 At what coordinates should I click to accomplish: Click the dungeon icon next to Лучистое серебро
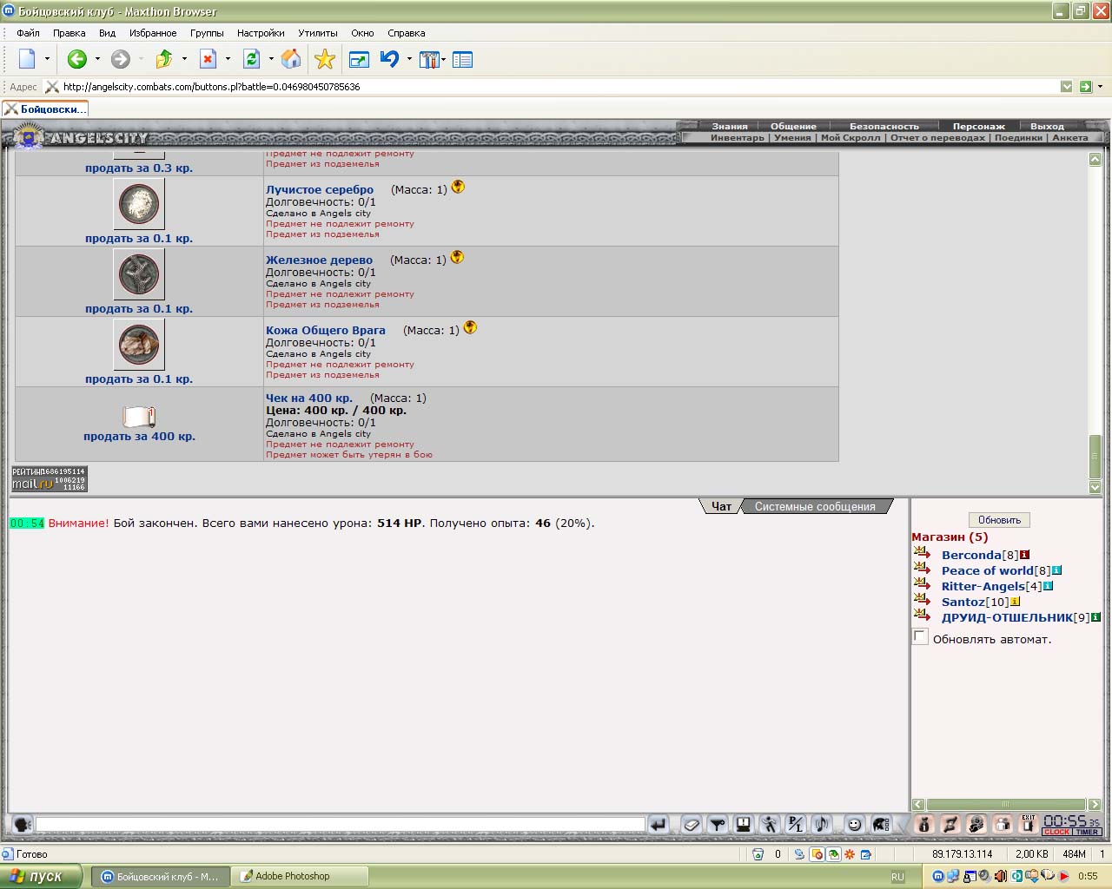tap(458, 187)
